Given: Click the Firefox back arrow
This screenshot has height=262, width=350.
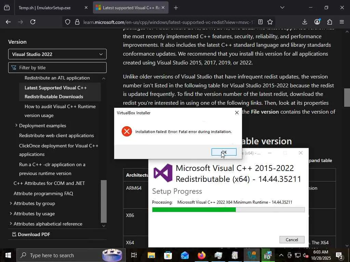Looking at the screenshot, I should click(x=8, y=22).
